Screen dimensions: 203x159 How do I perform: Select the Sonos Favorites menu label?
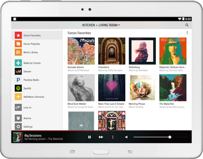tap(32, 35)
